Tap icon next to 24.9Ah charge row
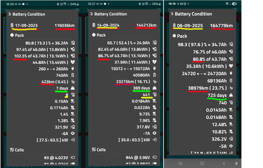Screen dimensions: 263x168 (154, 43)
